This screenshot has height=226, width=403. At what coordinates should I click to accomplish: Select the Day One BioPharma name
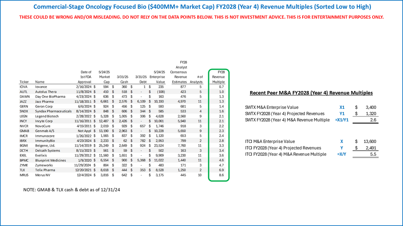pos(51,96)
